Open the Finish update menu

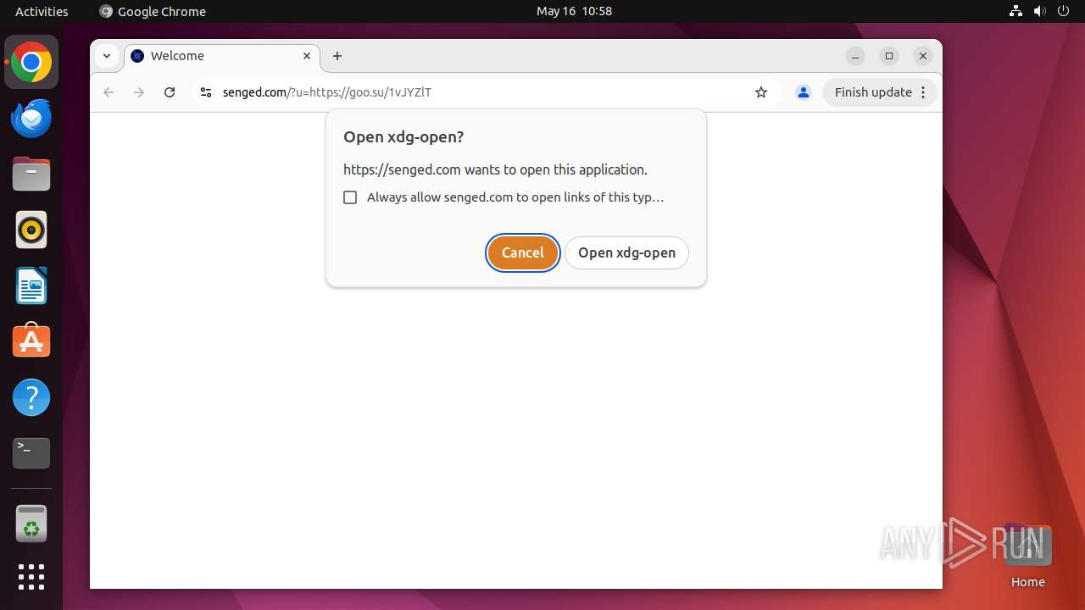point(880,92)
